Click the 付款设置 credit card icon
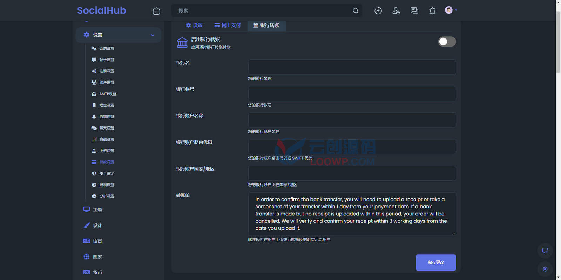561x280 pixels. coord(94,162)
